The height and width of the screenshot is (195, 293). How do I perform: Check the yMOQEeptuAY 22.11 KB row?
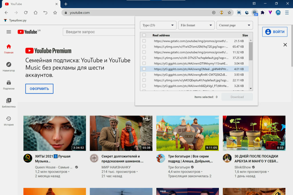click(144, 80)
